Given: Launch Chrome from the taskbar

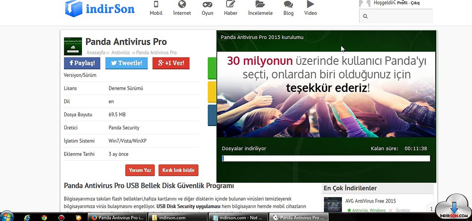Looking at the screenshot, I should (x=44, y=218).
